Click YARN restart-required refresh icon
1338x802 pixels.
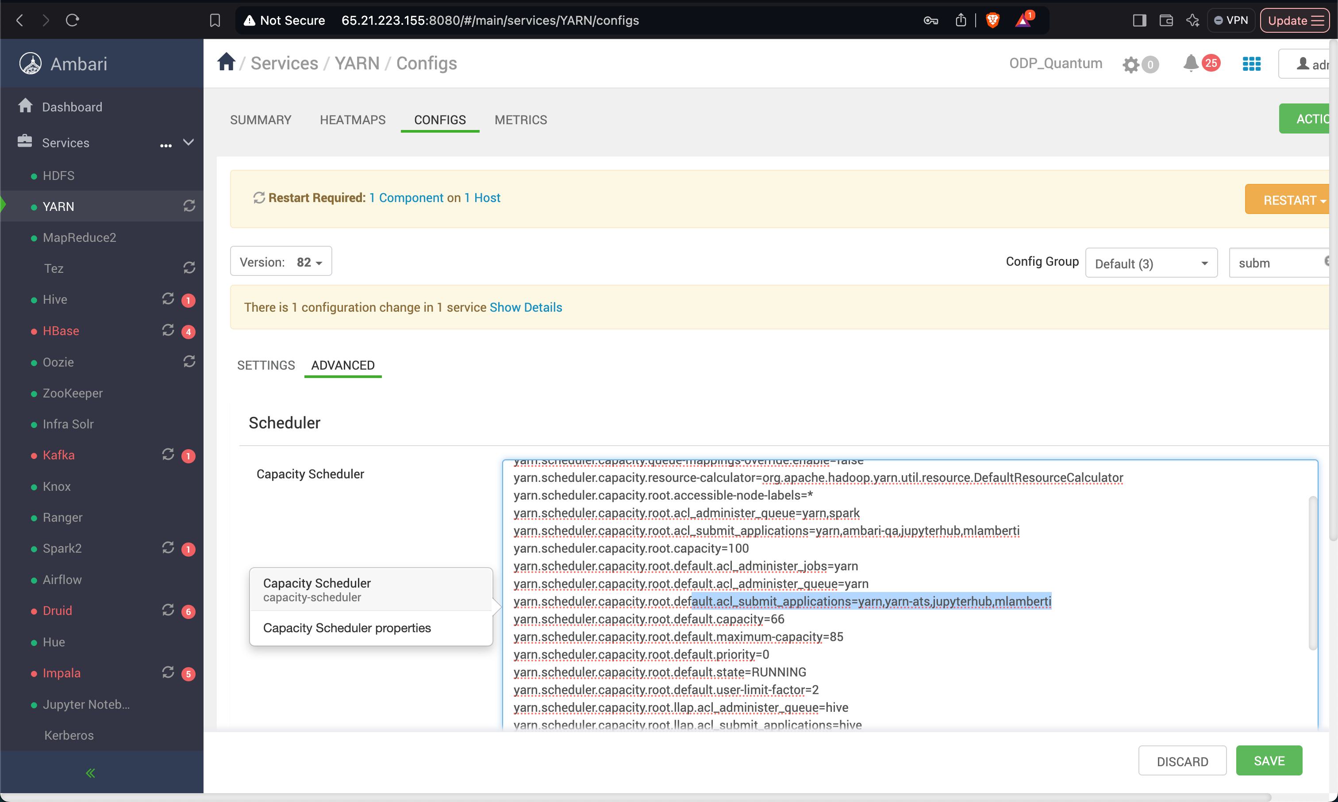[189, 206]
